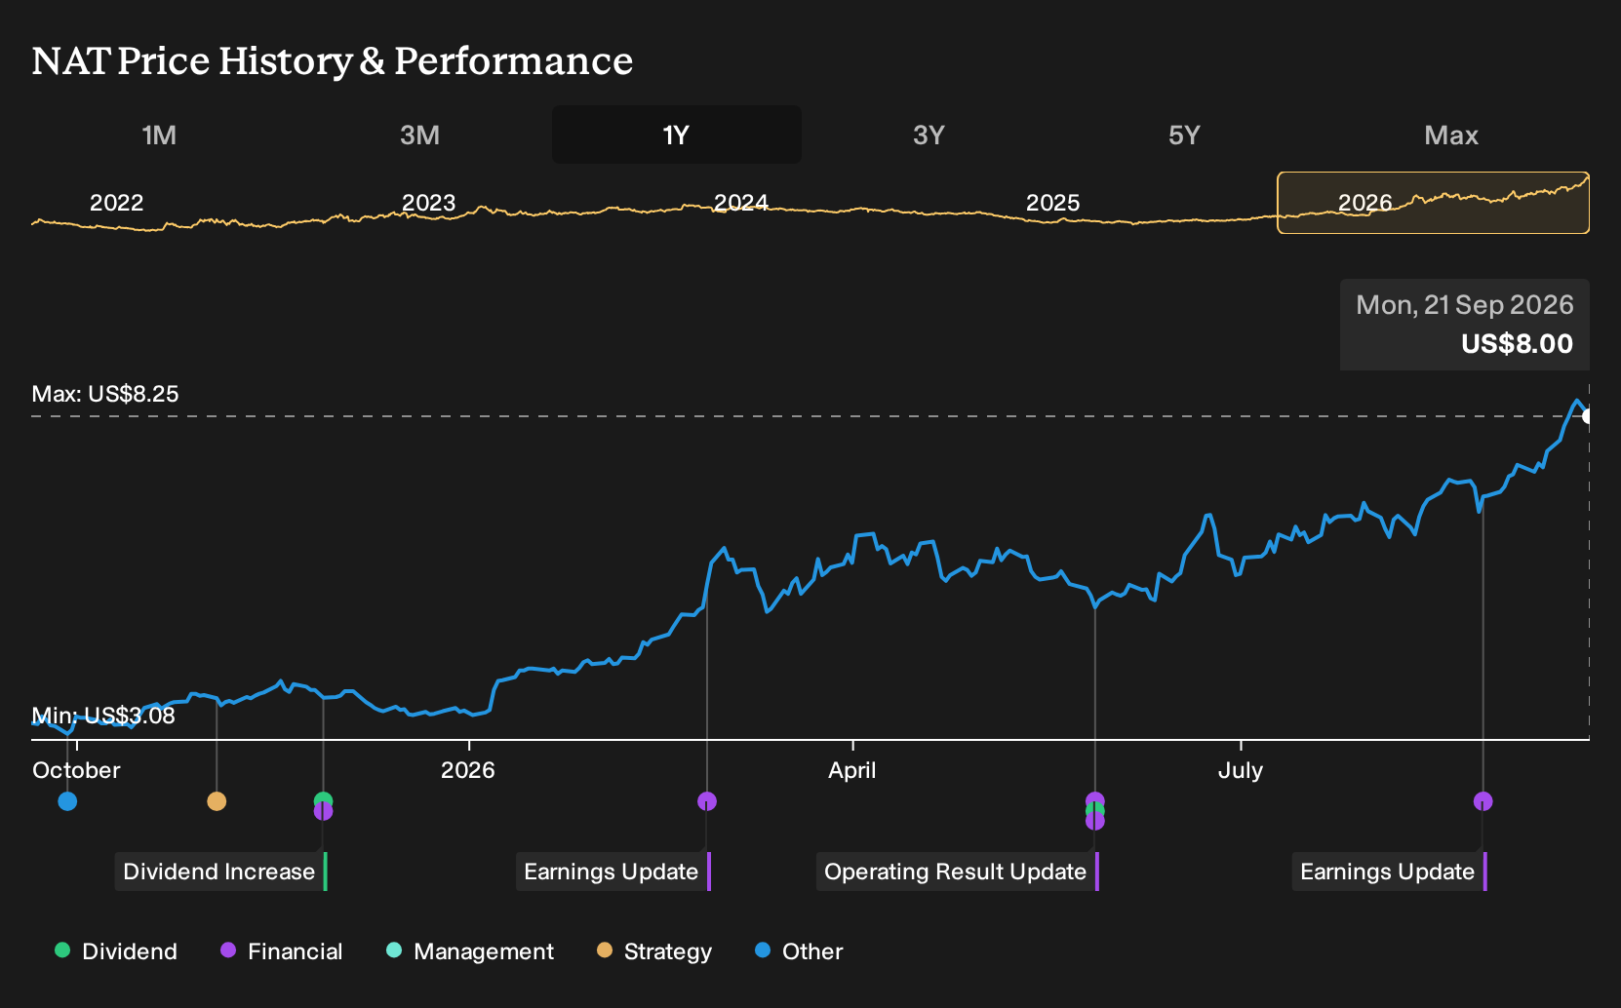Click the US$8.00 price tooltip
The width and height of the screenshot is (1621, 1008).
(1465, 325)
